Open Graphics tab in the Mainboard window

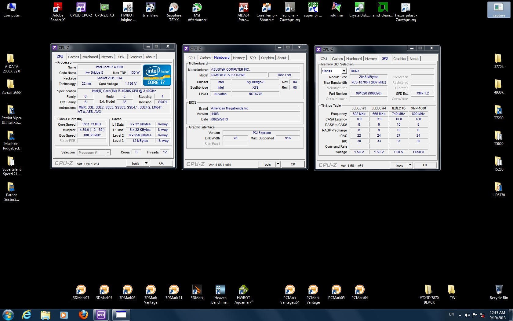coord(267,58)
